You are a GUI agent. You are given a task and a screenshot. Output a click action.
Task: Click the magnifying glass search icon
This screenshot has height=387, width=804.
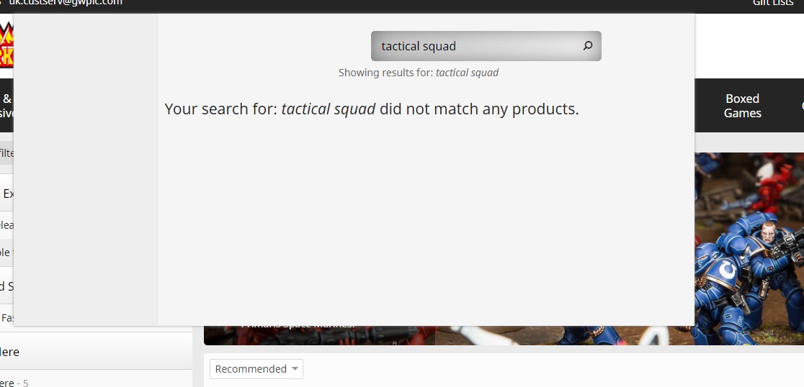(587, 46)
